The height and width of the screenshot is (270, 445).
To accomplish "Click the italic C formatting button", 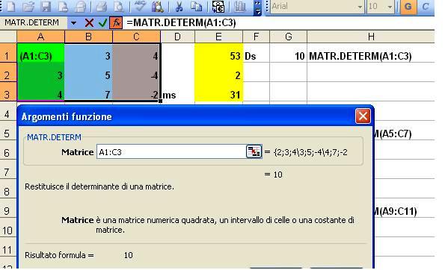I will pyautogui.click(x=426, y=7).
